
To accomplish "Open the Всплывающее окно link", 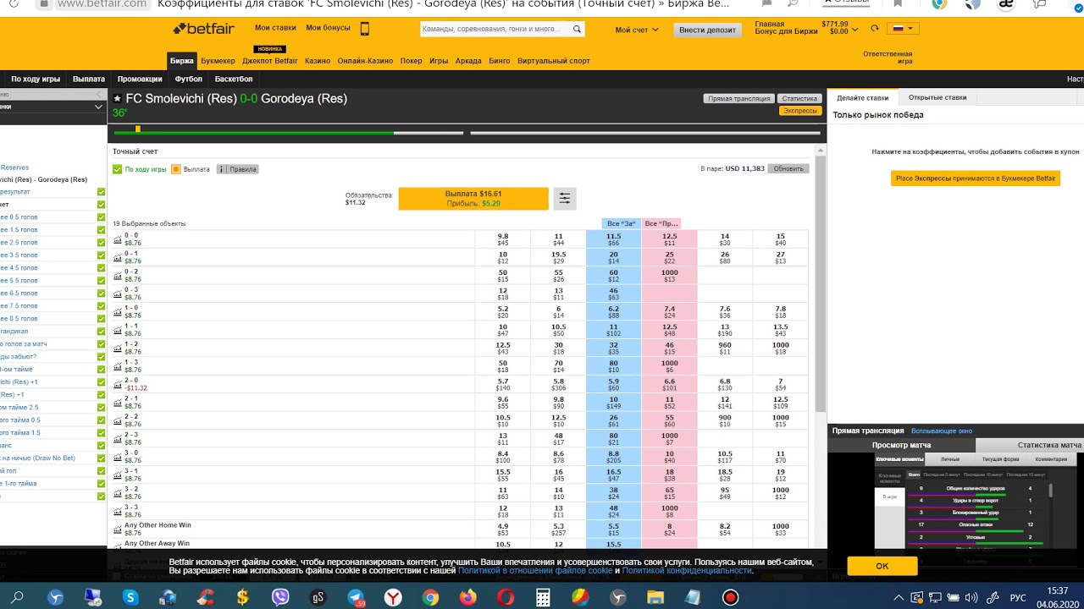I will tap(942, 431).
